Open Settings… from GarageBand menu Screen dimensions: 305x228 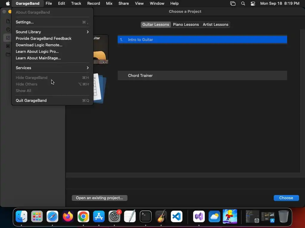[52, 22]
